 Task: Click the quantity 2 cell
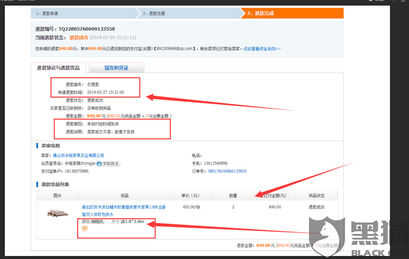[233, 207]
